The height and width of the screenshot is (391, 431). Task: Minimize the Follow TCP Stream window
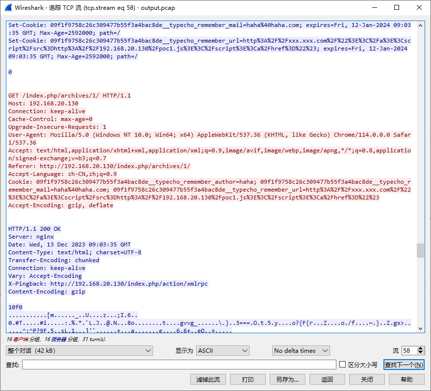click(x=374, y=8)
